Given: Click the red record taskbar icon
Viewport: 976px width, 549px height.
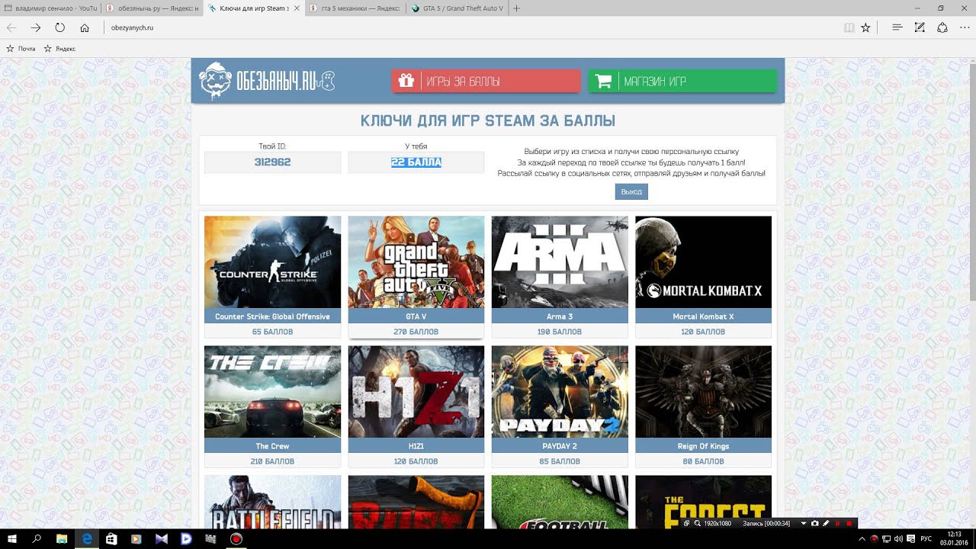Looking at the screenshot, I should point(236,539).
